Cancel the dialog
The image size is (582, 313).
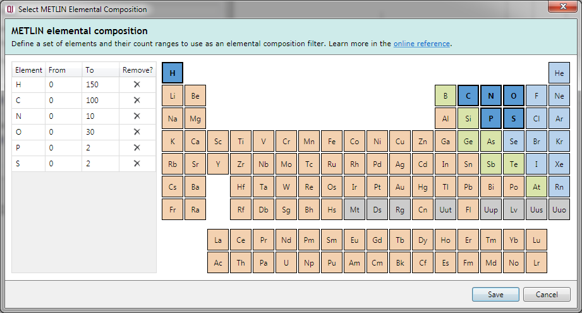coord(547,295)
